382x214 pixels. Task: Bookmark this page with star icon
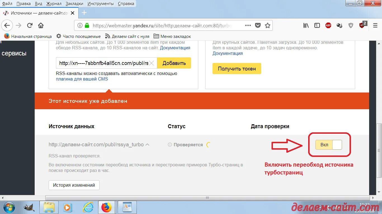(x=268, y=25)
